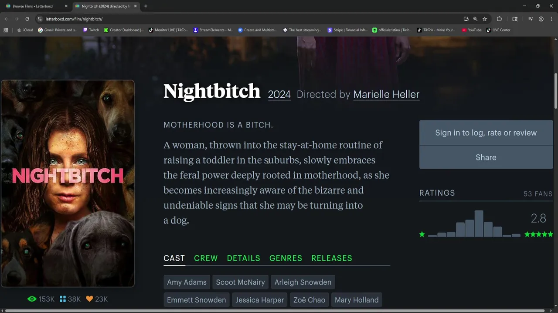558x313 pixels.
Task: Click the single green star beside the histogram
Action: [422, 234]
